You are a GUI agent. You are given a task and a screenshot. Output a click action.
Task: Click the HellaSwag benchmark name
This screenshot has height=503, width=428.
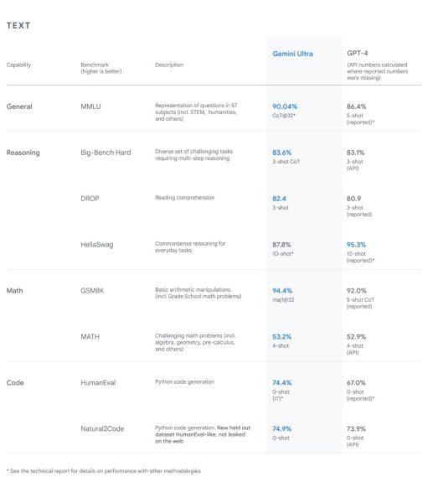pyautogui.click(x=97, y=245)
